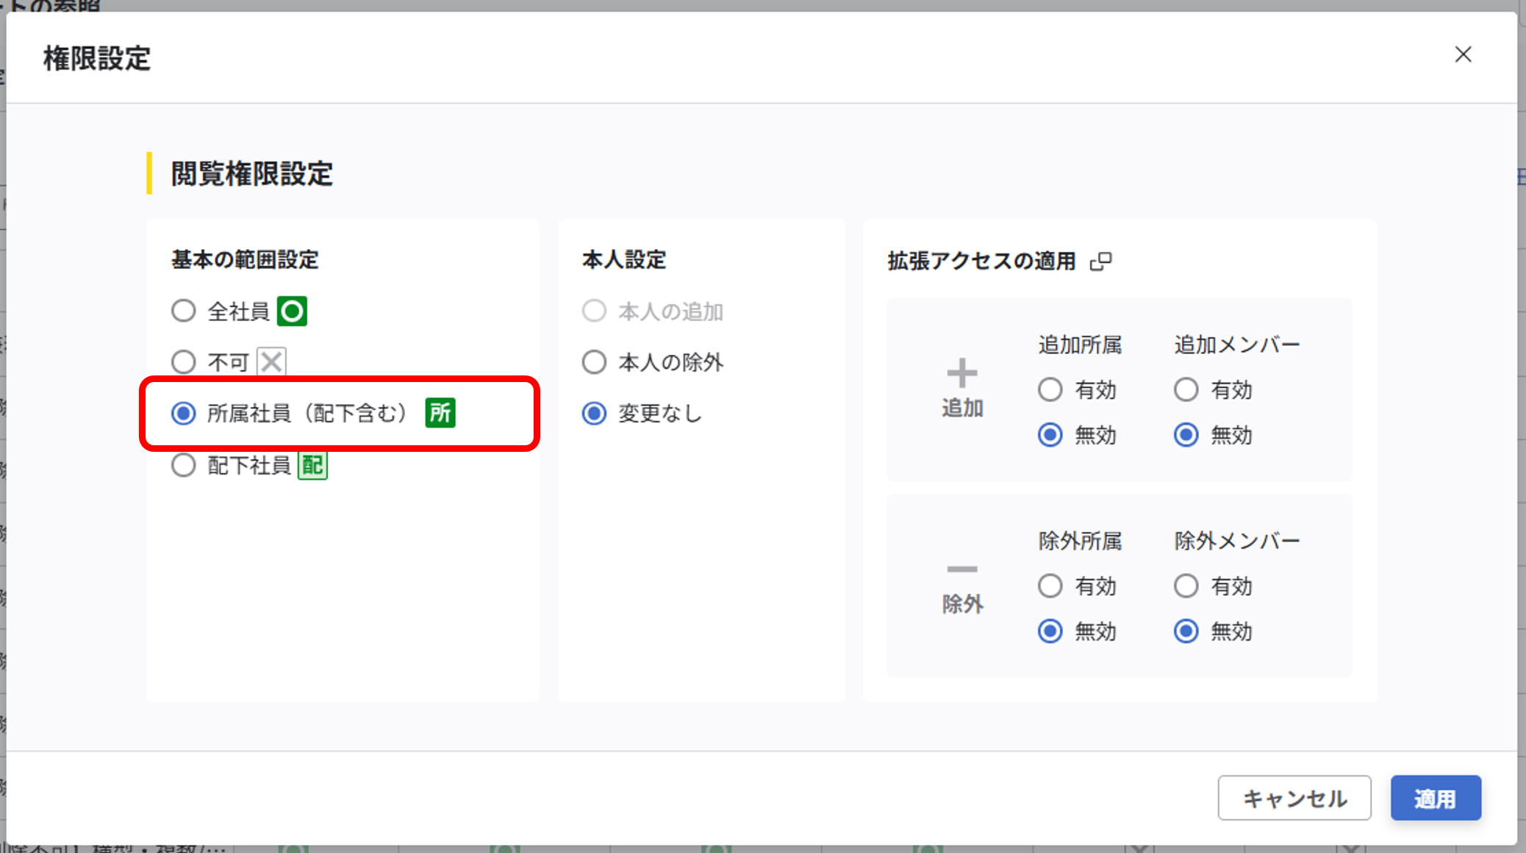
Task: Close the 権限設定 dialog with the X
Action: click(1463, 54)
